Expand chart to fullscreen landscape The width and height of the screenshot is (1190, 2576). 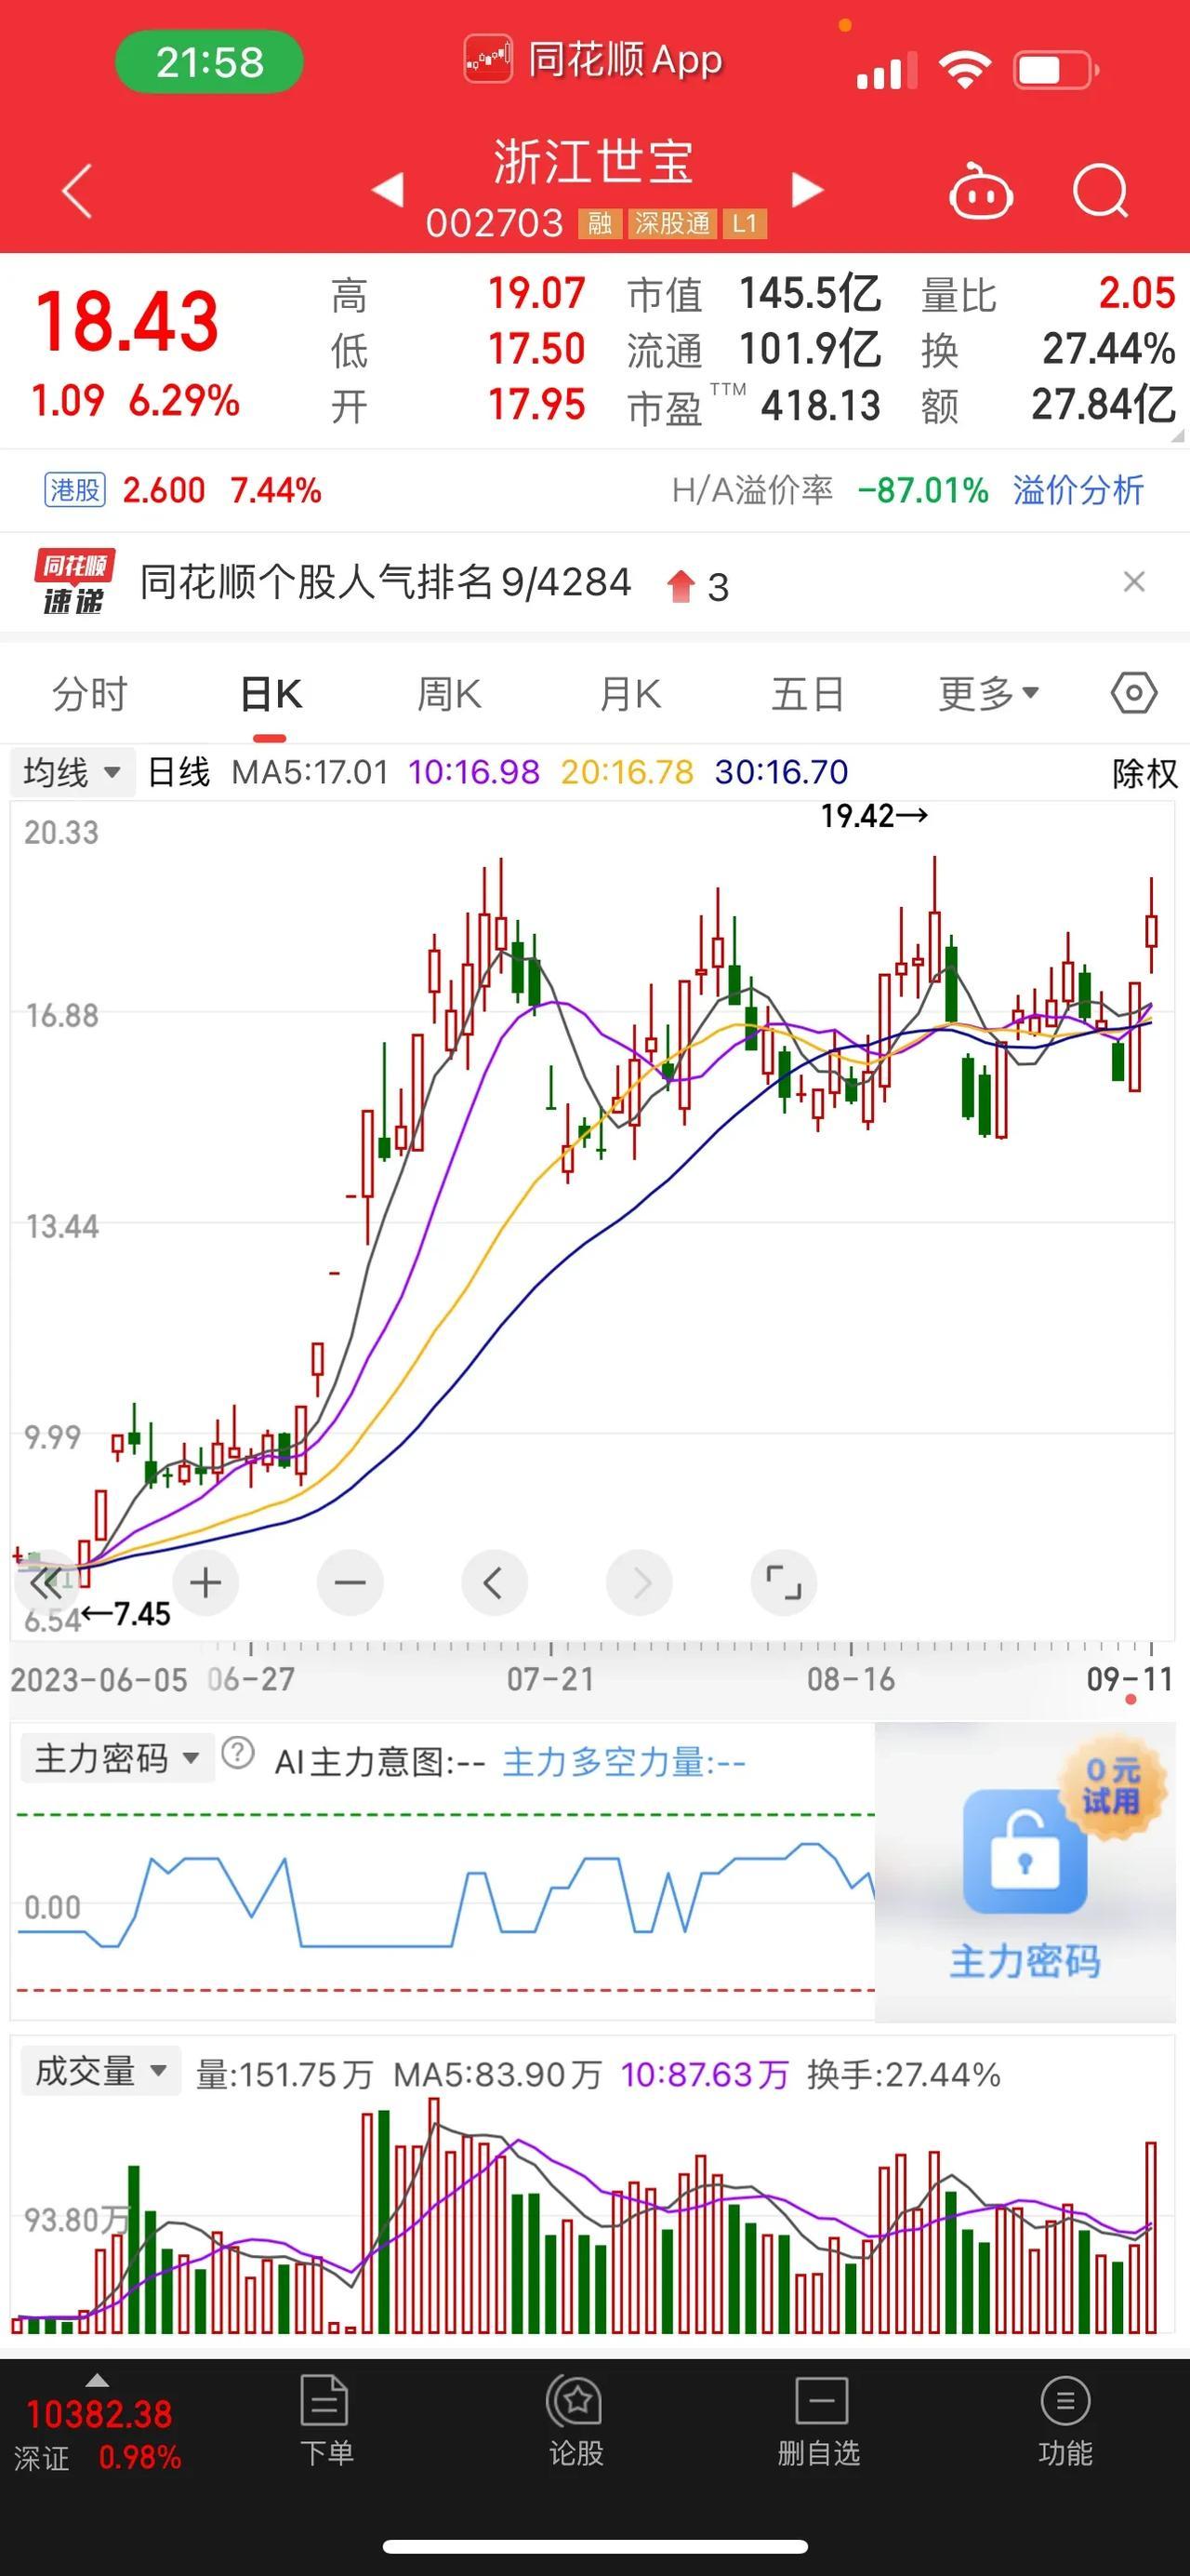pos(784,1583)
